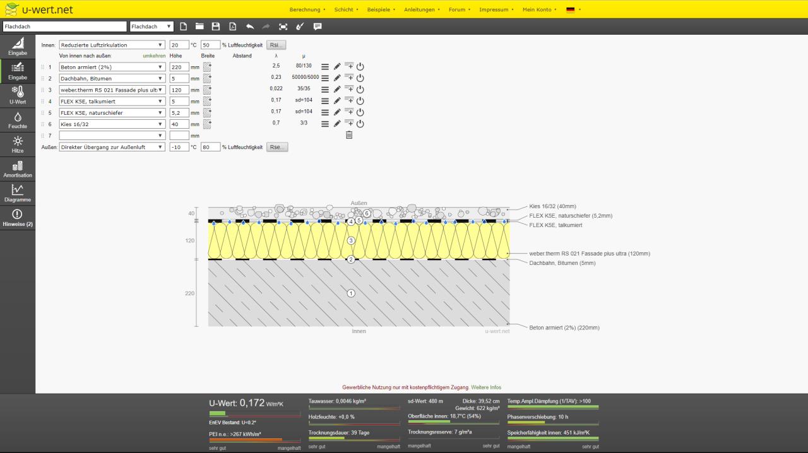The image size is (808, 453).
Task: Save the construction with the floppy disk icon
Action: 216,26
